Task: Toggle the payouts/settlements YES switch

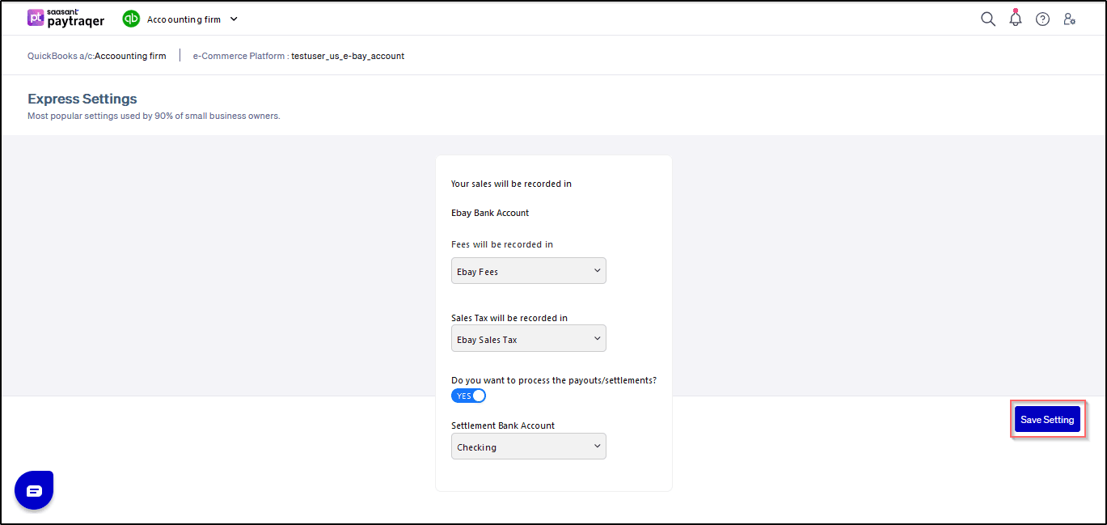Action: 469,396
